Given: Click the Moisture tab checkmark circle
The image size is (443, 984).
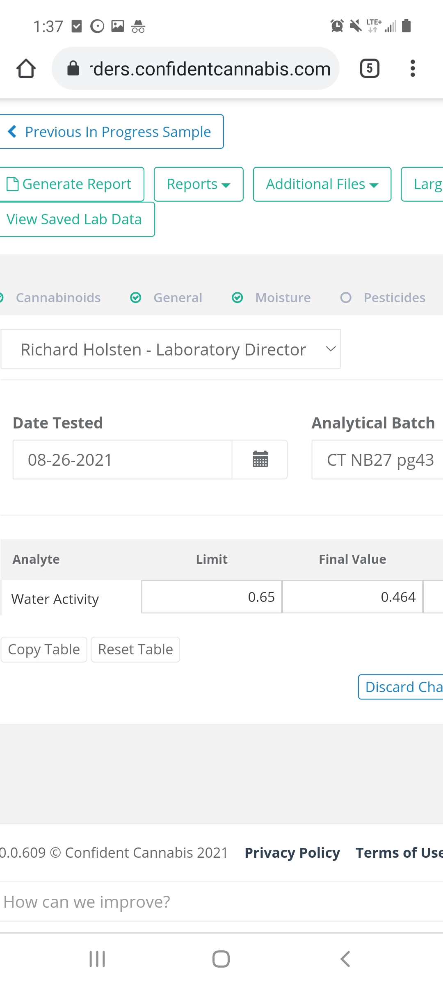Looking at the screenshot, I should [237, 298].
